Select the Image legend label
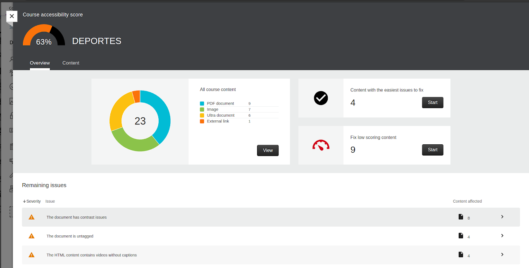This screenshot has width=529, height=268. coord(212,110)
